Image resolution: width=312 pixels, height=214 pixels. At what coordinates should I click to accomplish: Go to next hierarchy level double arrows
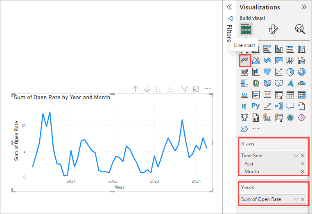click(158, 89)
